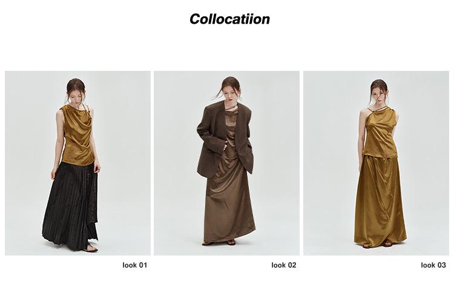This screenshot has height=281, width=454.
Task: Click the "look 02" caption label
Action: [284, 265]
